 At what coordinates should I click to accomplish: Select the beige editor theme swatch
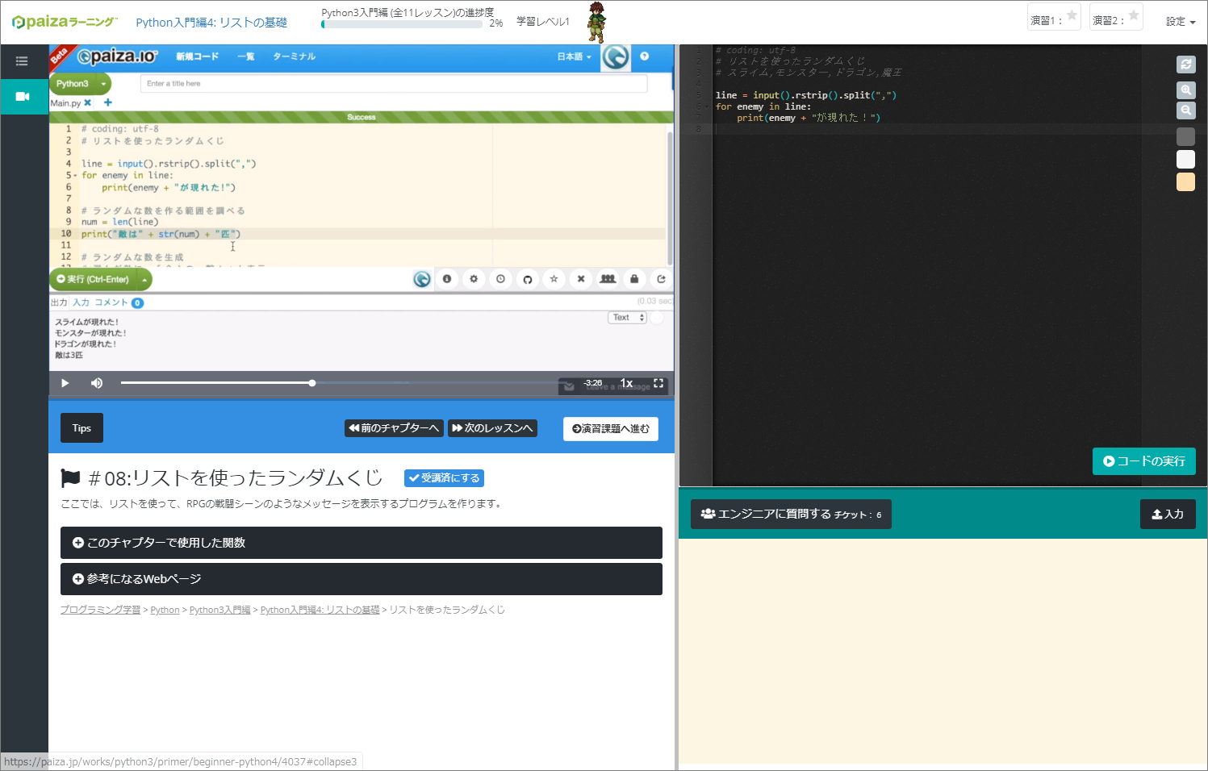pyautogui.click(x=1185, y=182)
